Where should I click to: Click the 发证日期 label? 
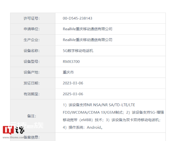coord(32,83)
